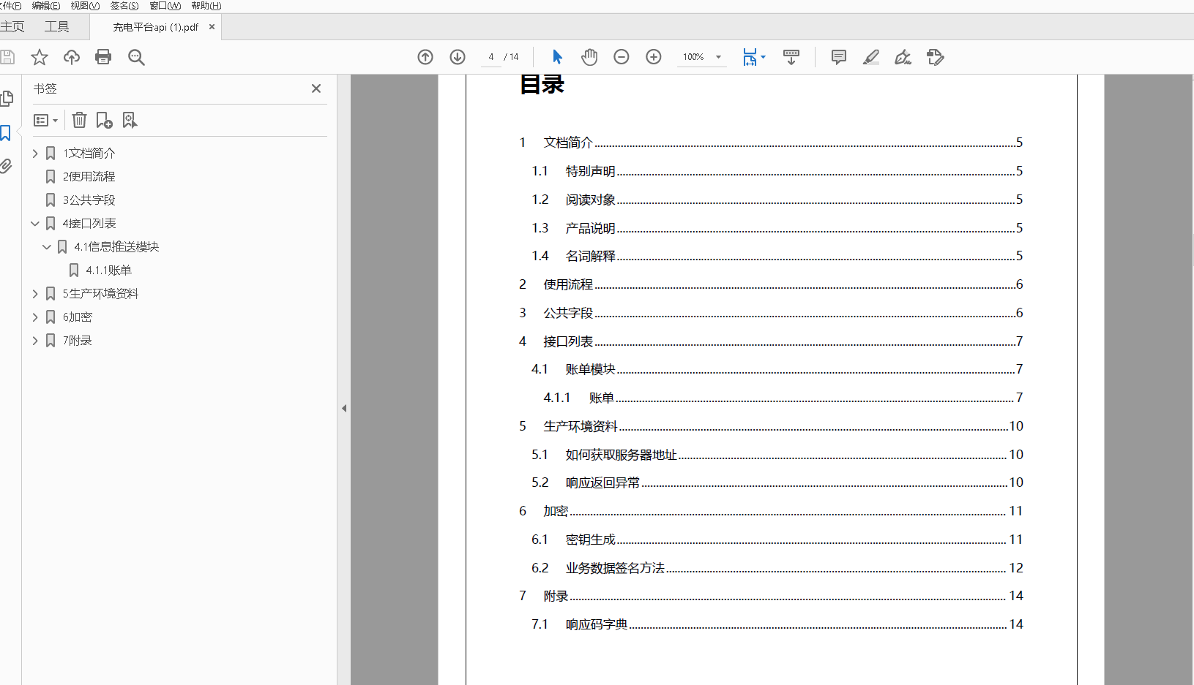
Task: Add a sticky note comment
Action: [x=839, y=57]
